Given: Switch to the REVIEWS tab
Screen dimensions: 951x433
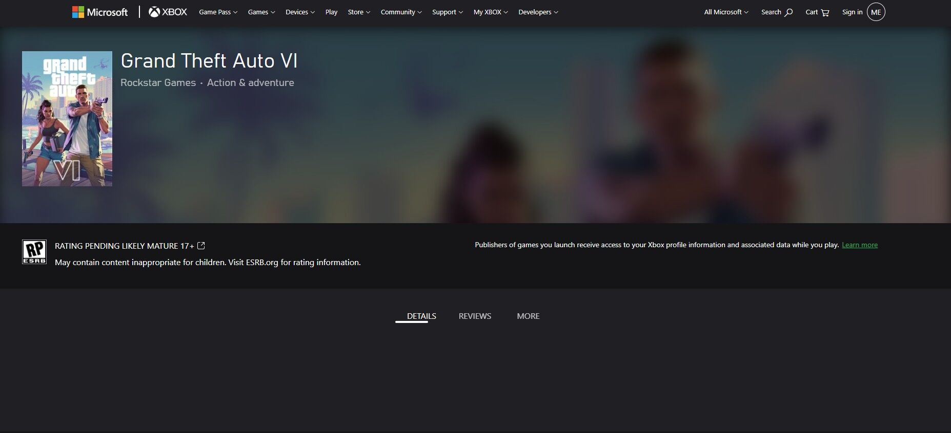Looking at the screenshot, I should [x=475, y=316].
